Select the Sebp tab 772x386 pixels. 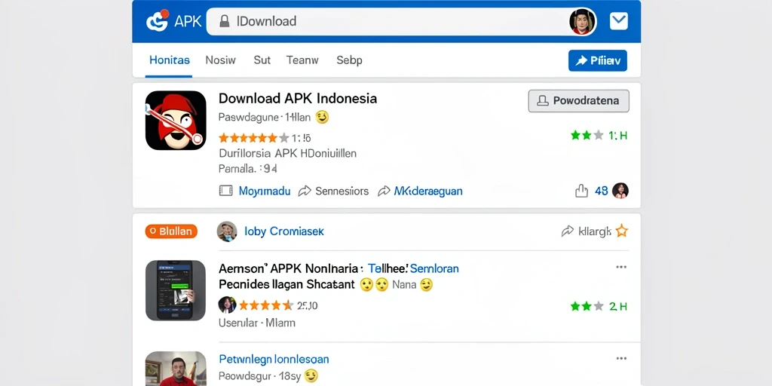click(349, 60)
